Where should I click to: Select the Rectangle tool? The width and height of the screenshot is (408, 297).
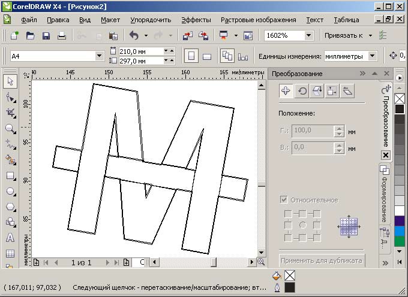(10, 175)
